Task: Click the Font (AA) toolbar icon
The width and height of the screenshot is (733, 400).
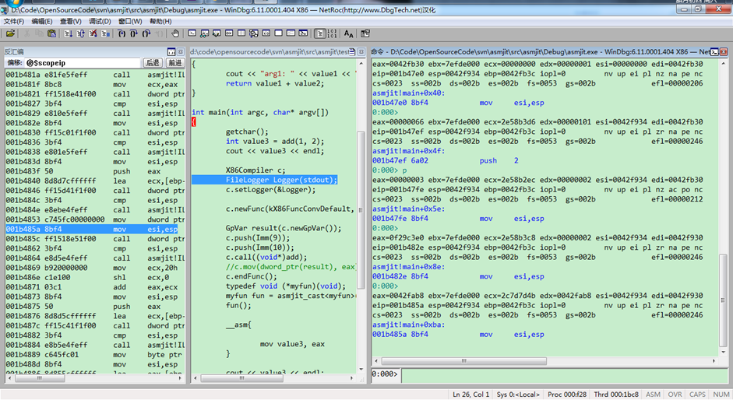Action: tap(349, 33)
